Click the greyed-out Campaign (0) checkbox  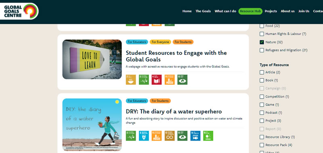tap(262, 88)
